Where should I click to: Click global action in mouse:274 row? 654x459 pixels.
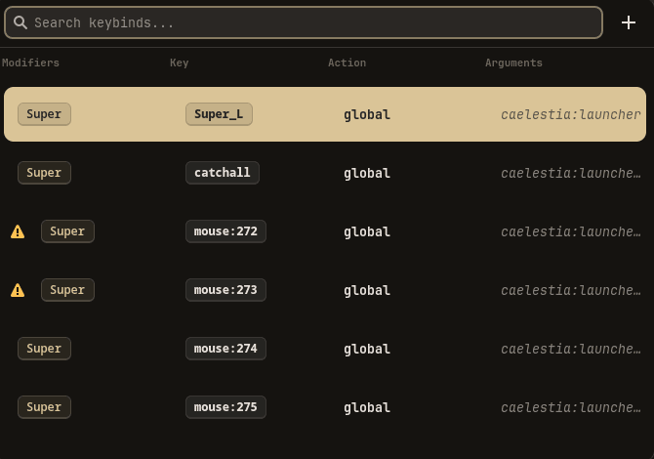click(366, 349)
